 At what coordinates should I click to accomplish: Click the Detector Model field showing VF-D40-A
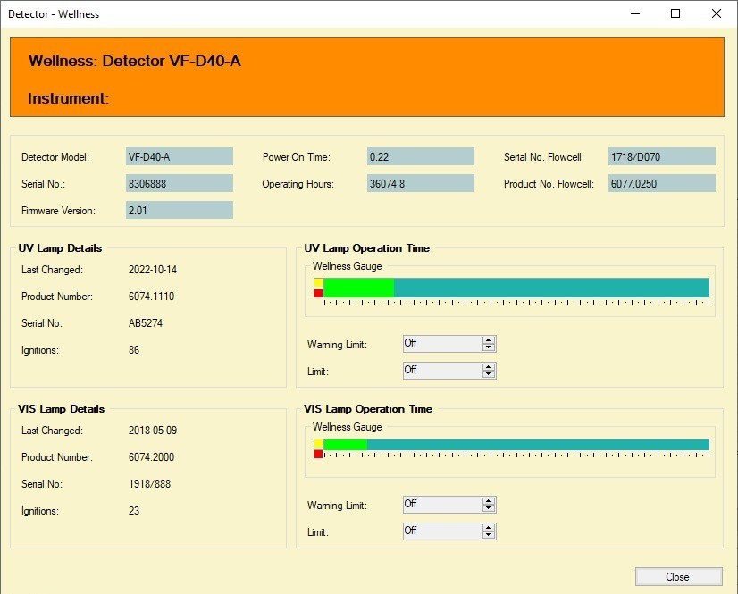pyautogui.click(x=179, y=157)
